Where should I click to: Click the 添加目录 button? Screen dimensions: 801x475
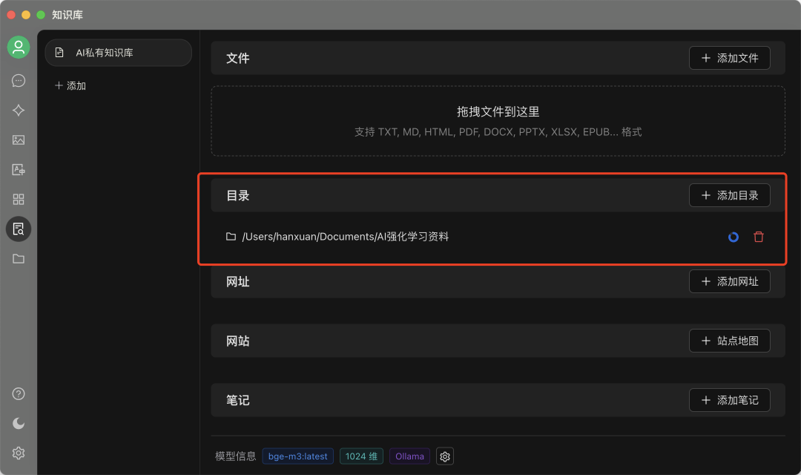(x=730, y=195)
